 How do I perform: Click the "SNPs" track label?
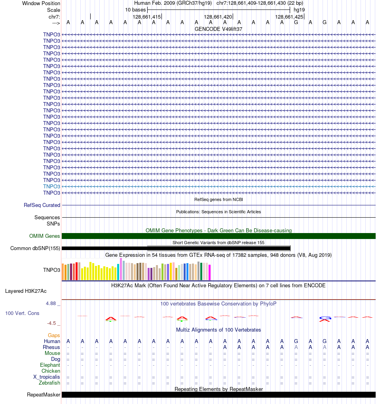click(x=53, y=224)
